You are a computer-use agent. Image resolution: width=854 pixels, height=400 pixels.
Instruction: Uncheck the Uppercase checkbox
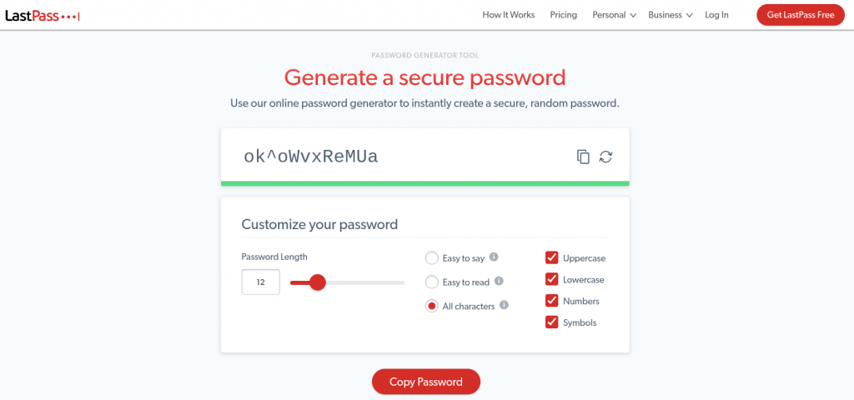pyautogui.click(x=551, y=258)
